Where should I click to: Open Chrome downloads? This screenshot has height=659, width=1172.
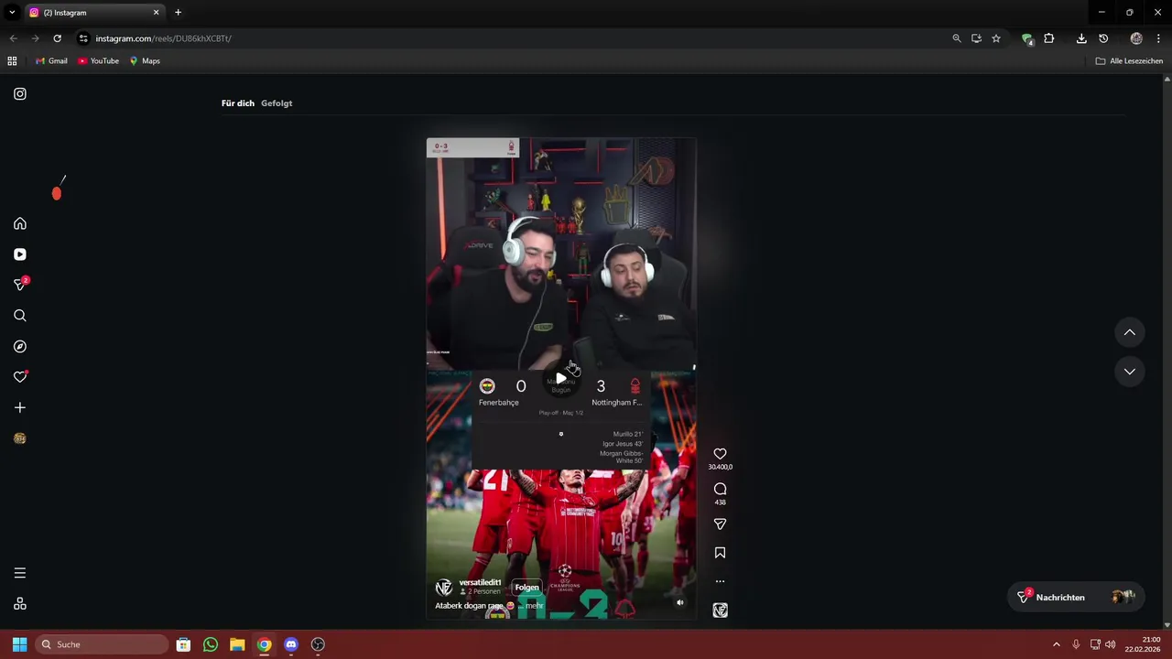(x=1081, y=38)
